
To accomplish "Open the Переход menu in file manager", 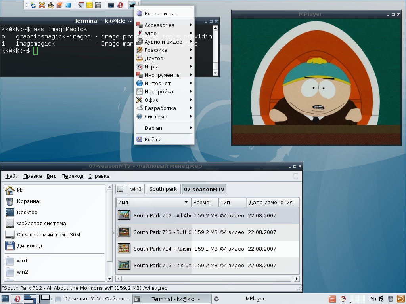I will point(72,176).
